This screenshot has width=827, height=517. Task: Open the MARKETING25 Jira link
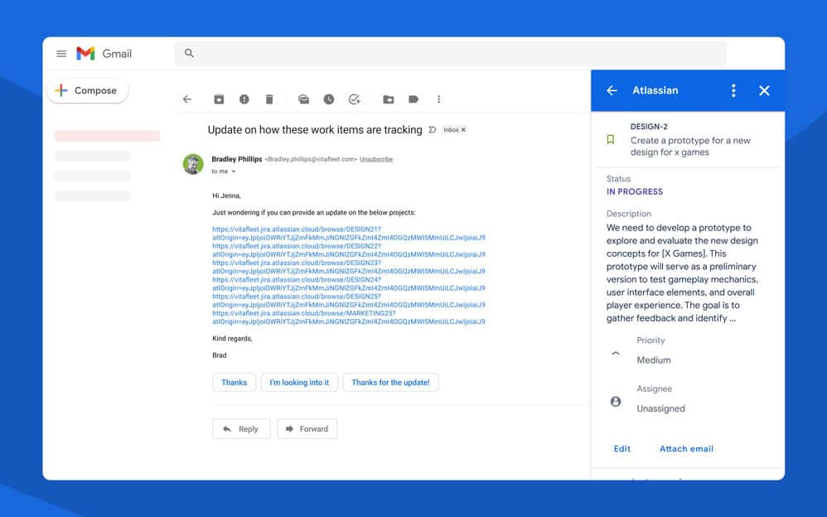coord(349,317)
